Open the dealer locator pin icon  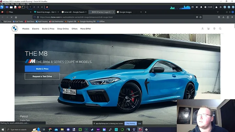214,28
